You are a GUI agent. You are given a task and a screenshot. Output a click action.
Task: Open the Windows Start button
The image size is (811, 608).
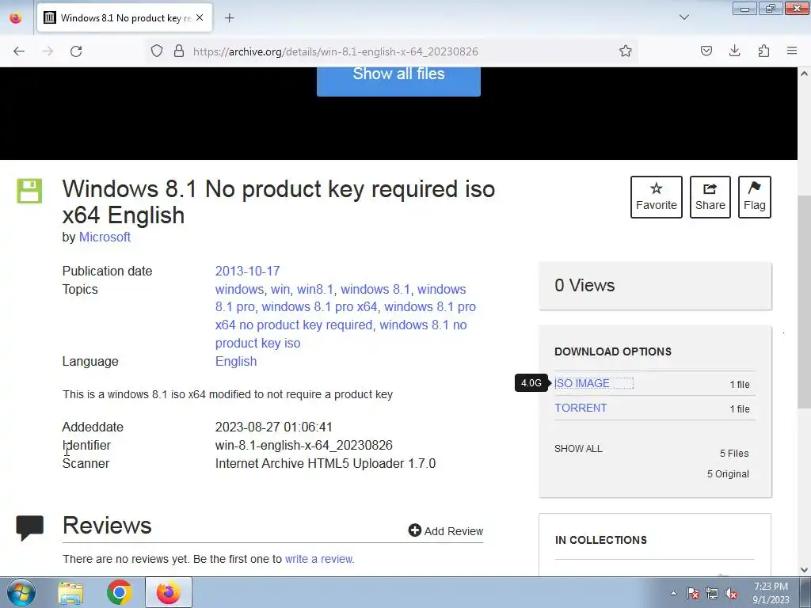coord(21,592)
